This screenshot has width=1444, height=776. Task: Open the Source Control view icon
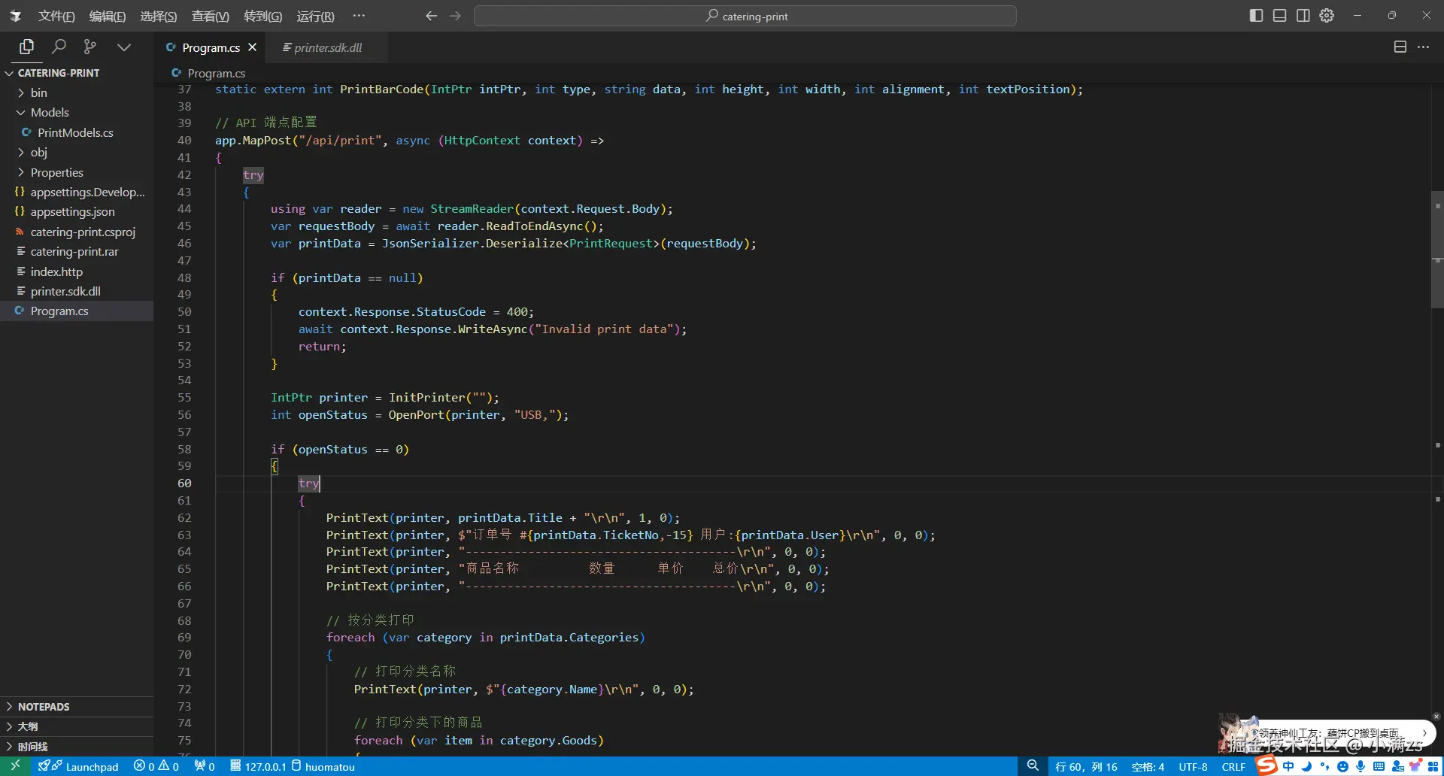pos(90,47)
